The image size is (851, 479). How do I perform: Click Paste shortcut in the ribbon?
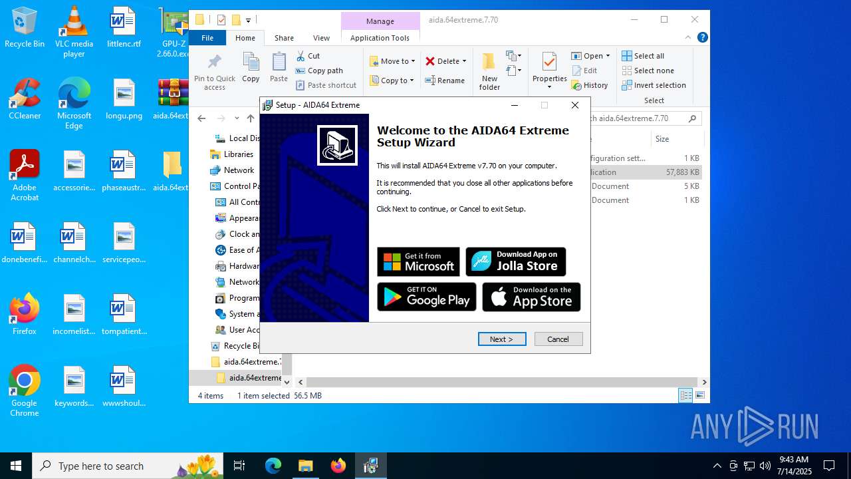(x=326, y=85)
